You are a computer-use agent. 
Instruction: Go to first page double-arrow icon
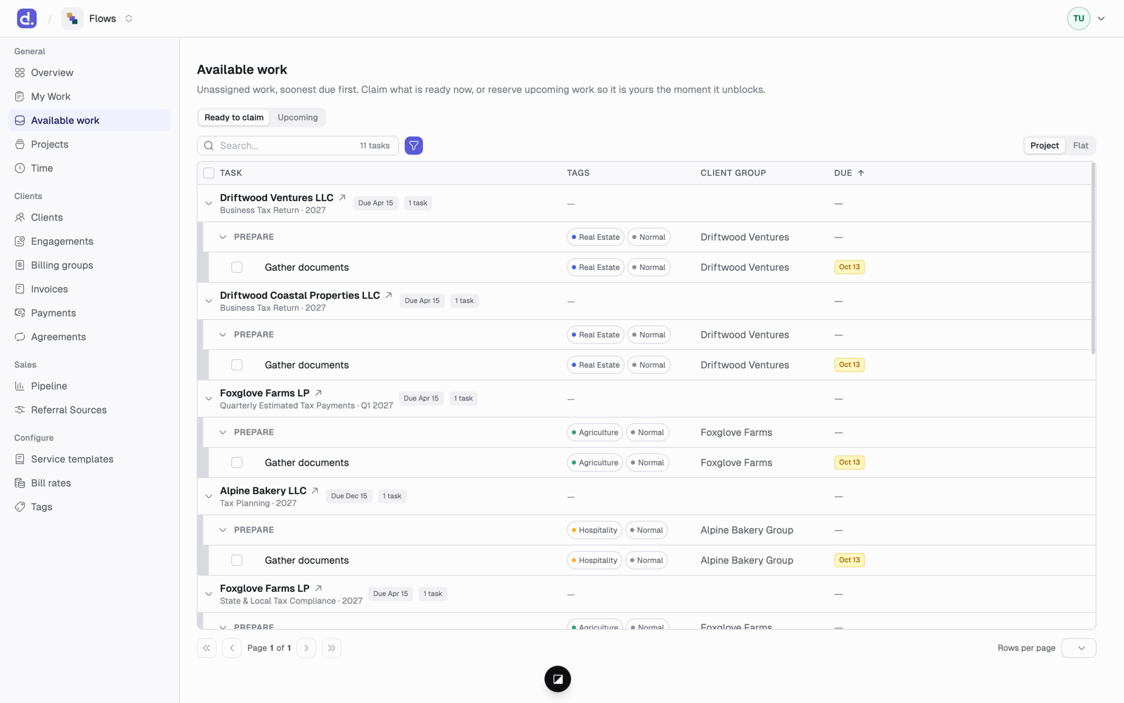(207, 648)
